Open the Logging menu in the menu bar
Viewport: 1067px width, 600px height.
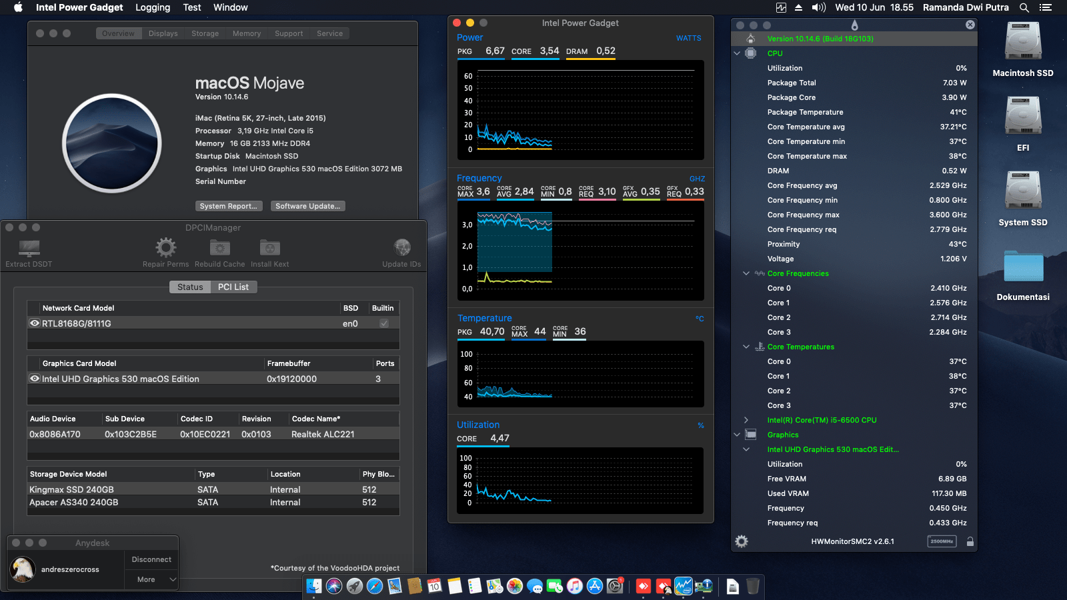152,7
